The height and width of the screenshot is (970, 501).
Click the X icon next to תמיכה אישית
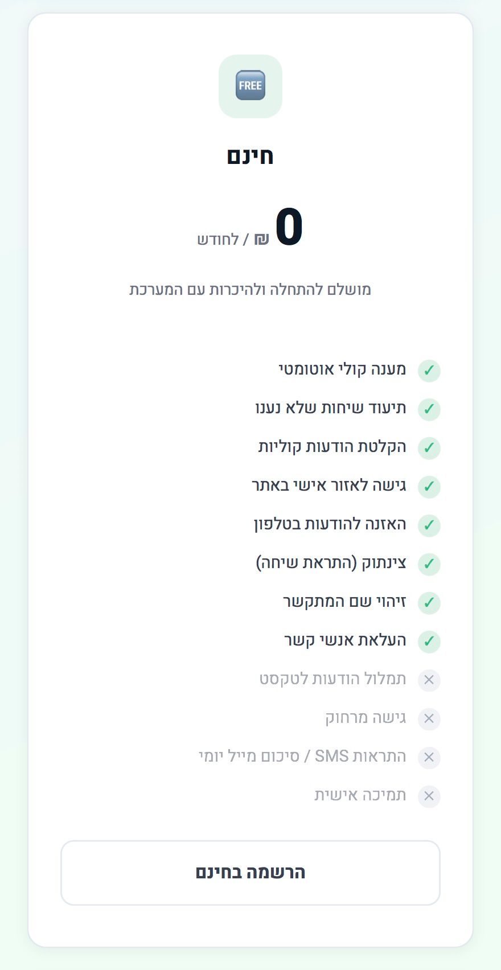pyautogui.click(x=429, y=796)
